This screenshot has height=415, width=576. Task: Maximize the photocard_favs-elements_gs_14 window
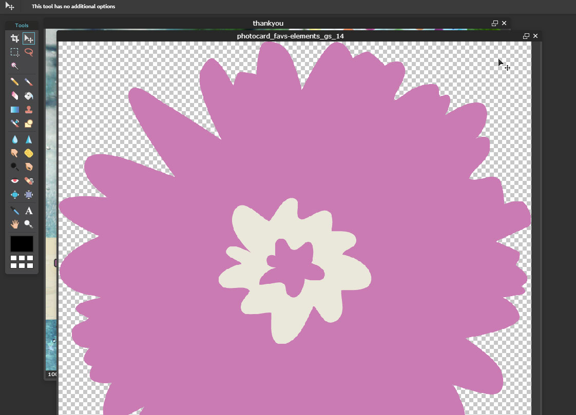pos(526,36)
